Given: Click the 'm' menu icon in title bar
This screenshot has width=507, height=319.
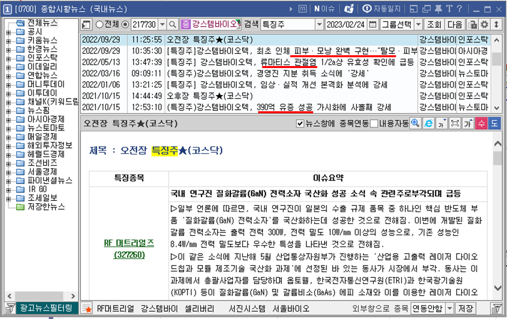Looking at the screenshot, I should (x=303, y=9).
